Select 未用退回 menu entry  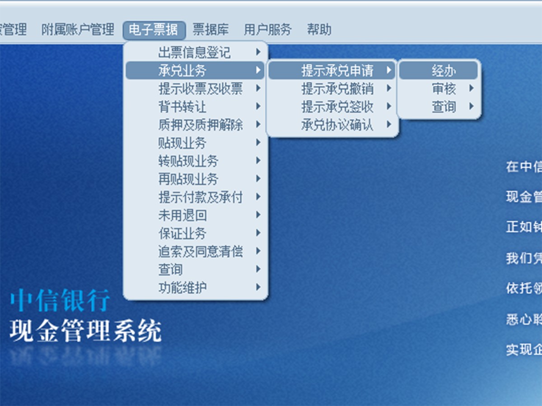[195, 215]
